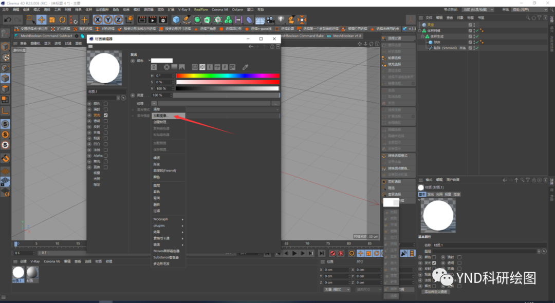Open the 对象(相对) coordinate dropdown
Image resolution: width=555 pixels, height=303 pixels.
pyautogui.click(x=336, y=289)
